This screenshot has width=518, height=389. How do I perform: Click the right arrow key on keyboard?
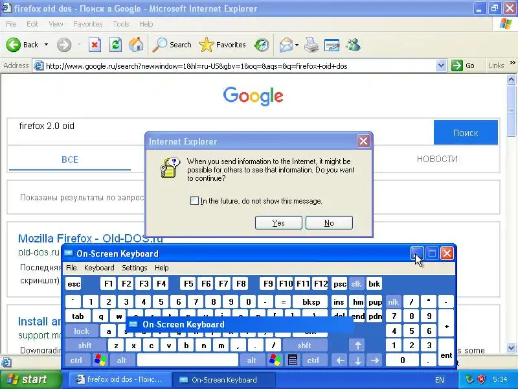click(x=375, y=360)
